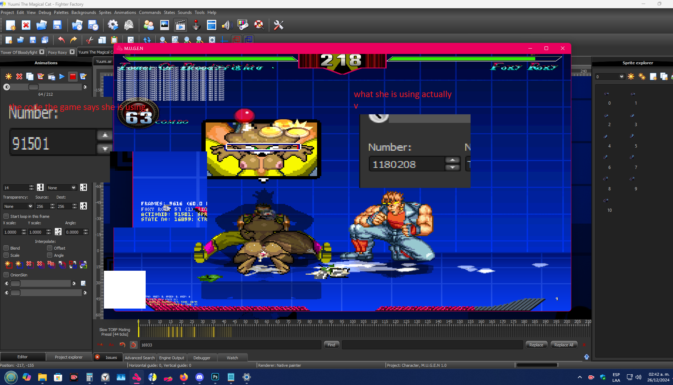This screenshot has width=673, height=385.
Task: Duplicate the current animation
Action: [30, 76]
